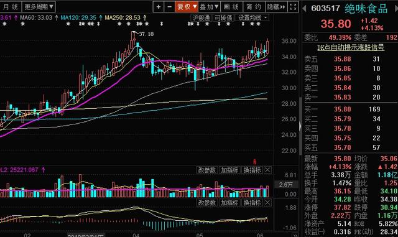Click the red 5 marker above volume panel
398x237 pixels.
254,162
